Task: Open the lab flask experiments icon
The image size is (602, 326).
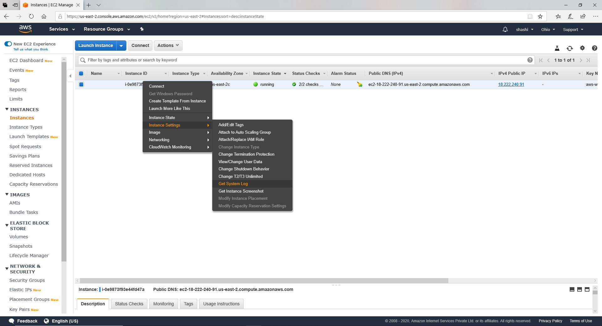Action: (557, 48)
